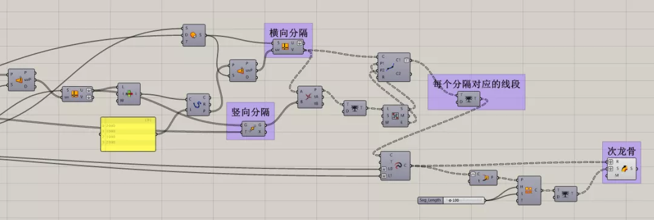The image size is (654, 220).
Task: Select the frame component with C, t inputs
Action: coord(483,177)
